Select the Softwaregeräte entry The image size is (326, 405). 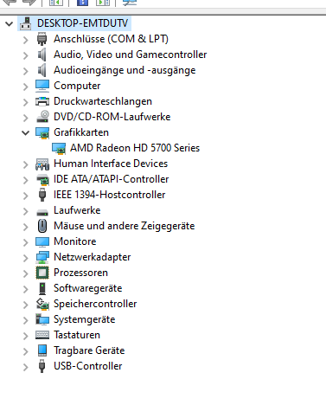(x=88, y=288)
